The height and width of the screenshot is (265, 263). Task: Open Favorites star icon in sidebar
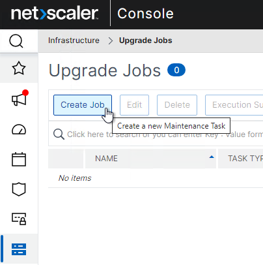pyautogui.click(x=19, y=68)
